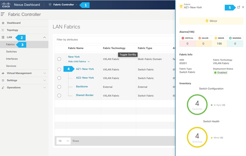246x156 pixels.
Task: Open the Shared-Border fabric link
Action: click(x=84, y=95)
